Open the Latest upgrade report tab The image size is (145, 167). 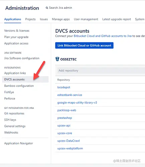click(x=117, y=19)
